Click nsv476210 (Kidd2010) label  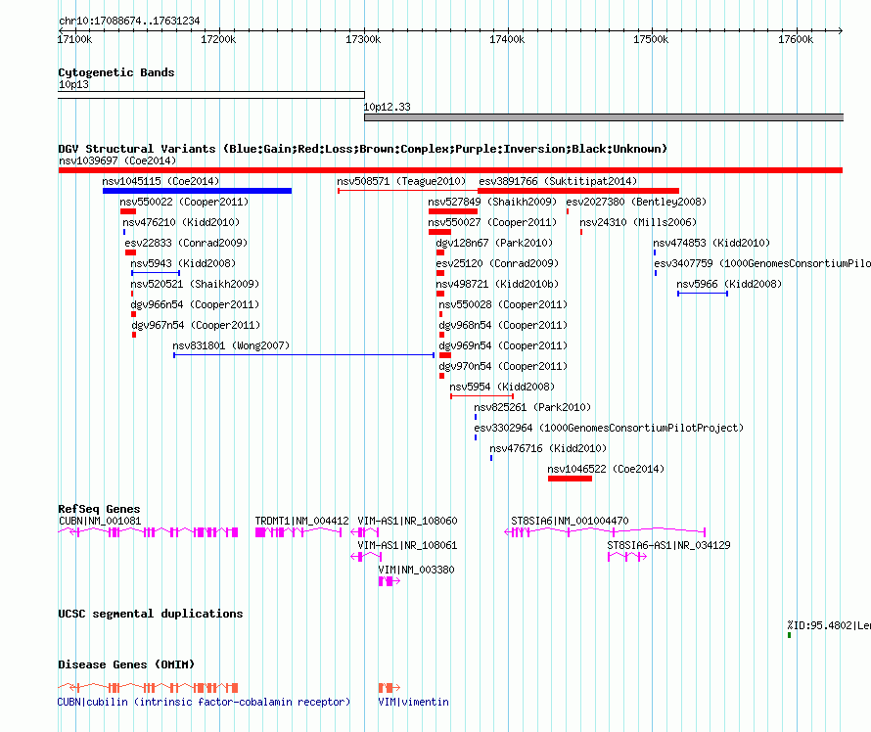181,222
